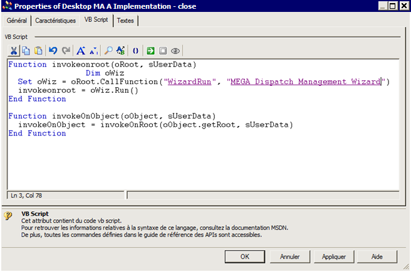Click the Paste clipboard icon
The height and width of the screenshot is (272, 411).
pos(38,51)
